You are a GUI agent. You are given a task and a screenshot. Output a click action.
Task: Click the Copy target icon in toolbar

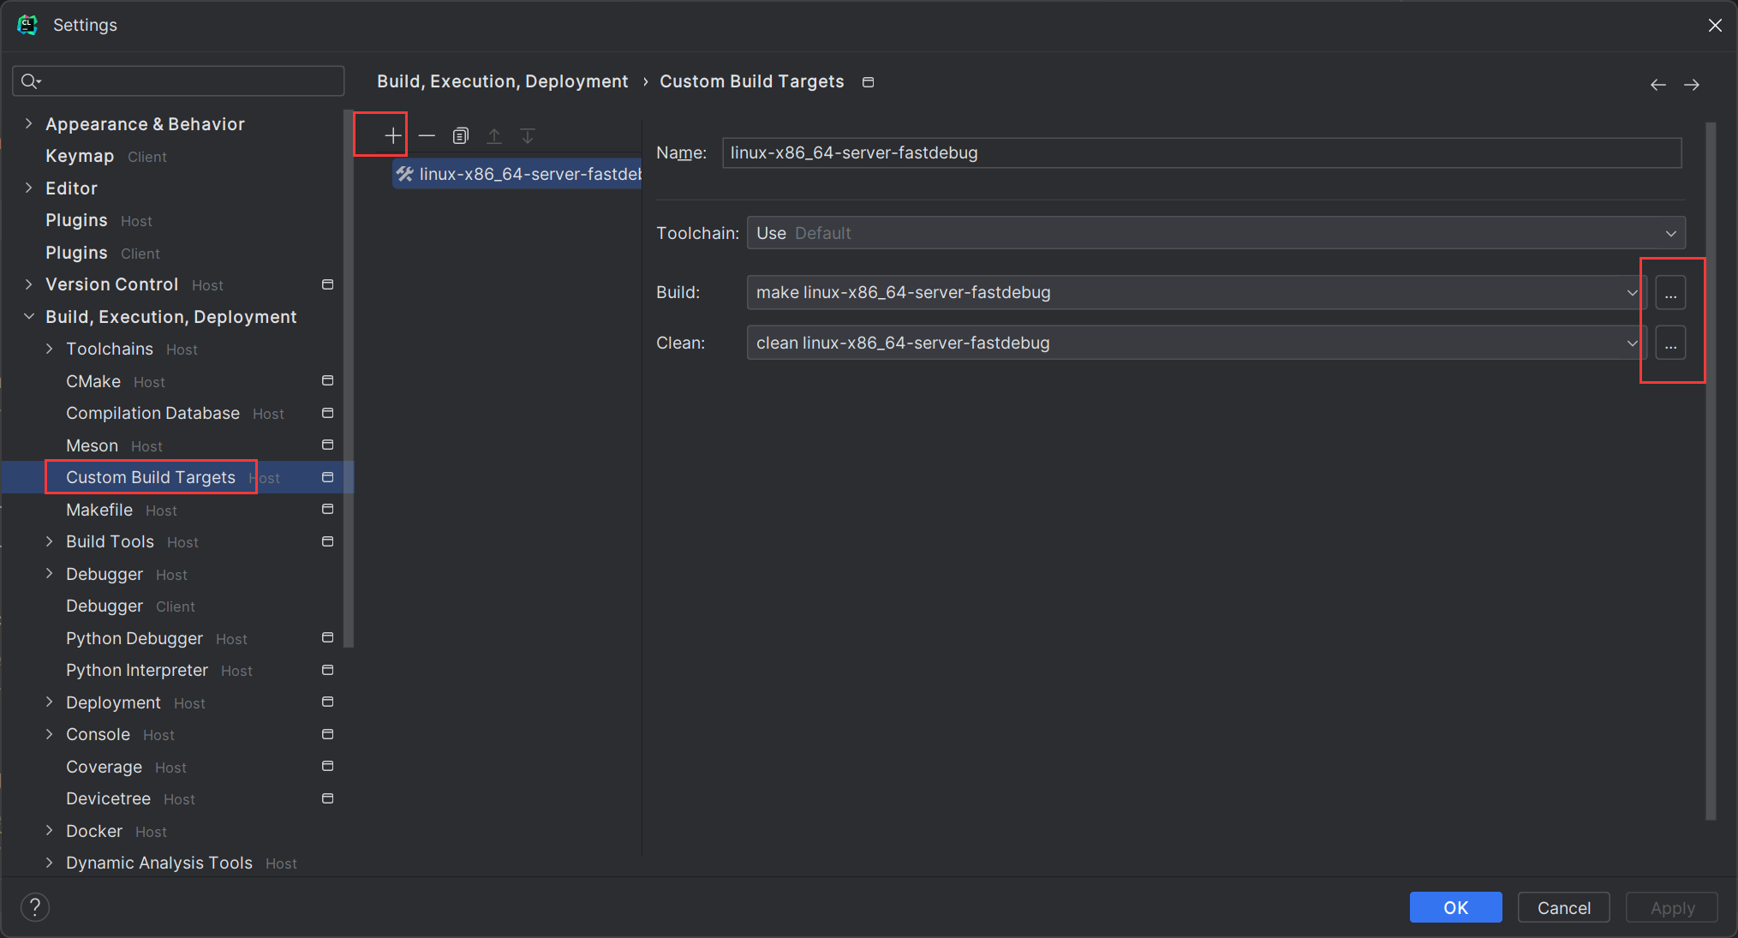pyautogui.click(x=460, y=135)
